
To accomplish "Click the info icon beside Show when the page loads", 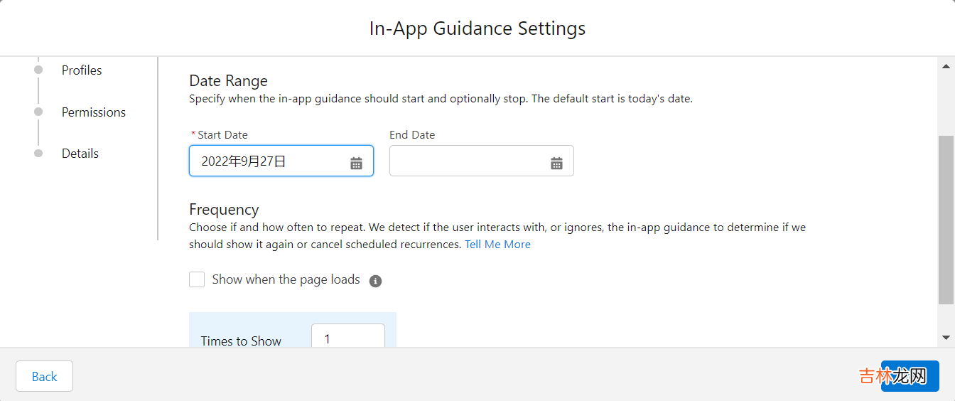I will tap(376, 281).
